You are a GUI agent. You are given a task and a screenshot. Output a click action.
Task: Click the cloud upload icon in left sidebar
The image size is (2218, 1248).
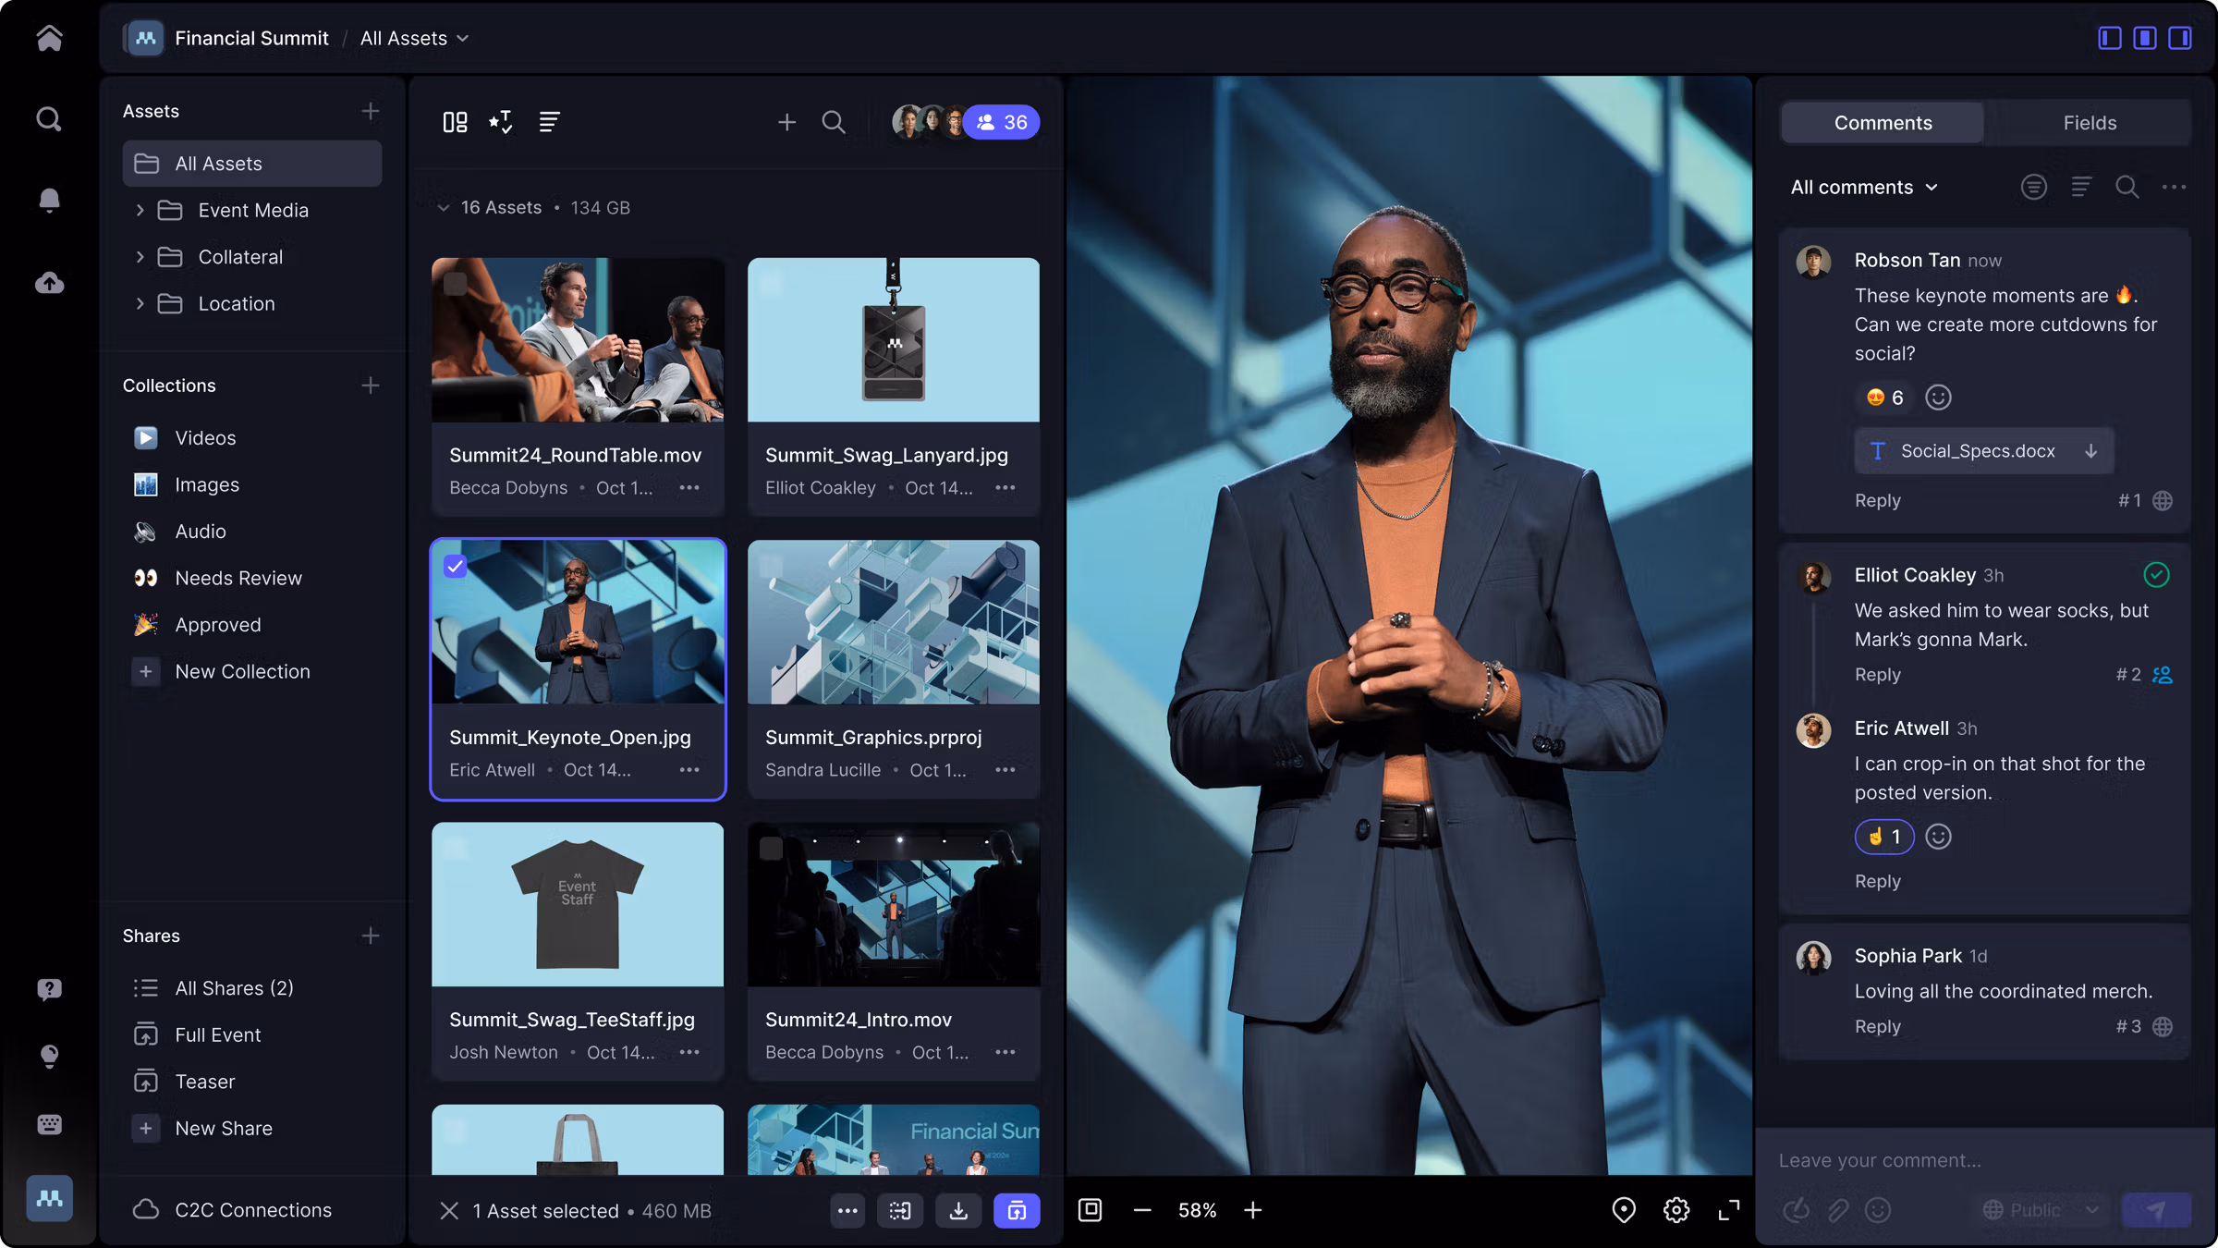click(50, 283)
